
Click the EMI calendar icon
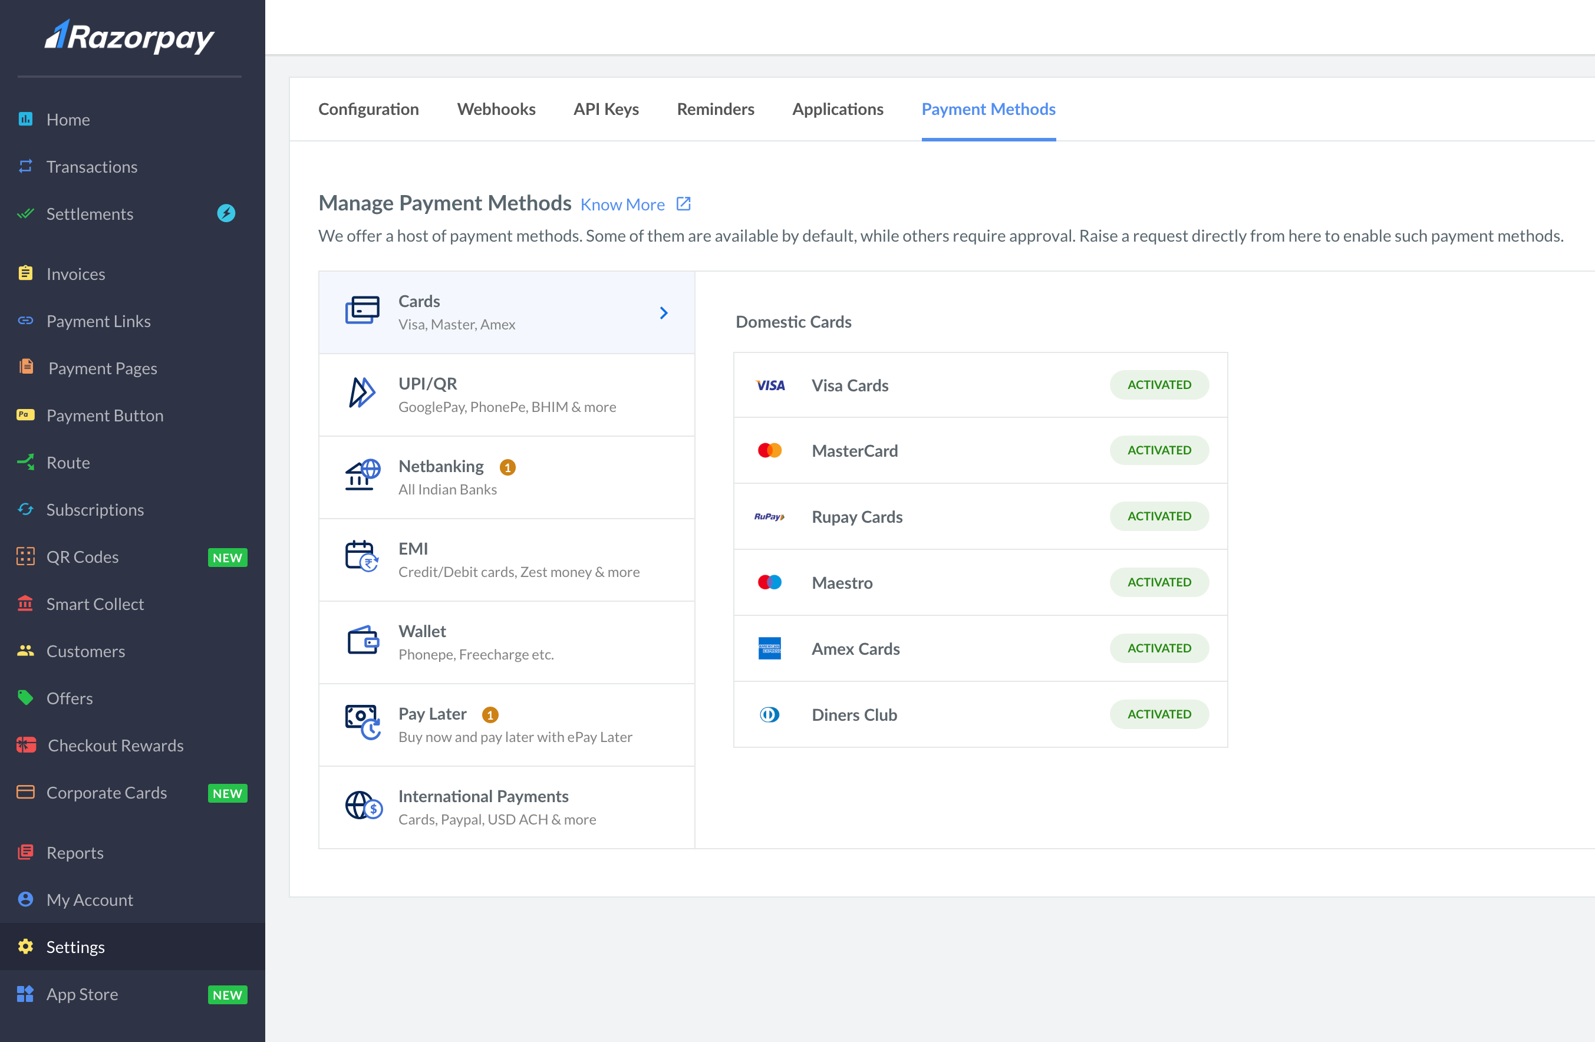362,556
